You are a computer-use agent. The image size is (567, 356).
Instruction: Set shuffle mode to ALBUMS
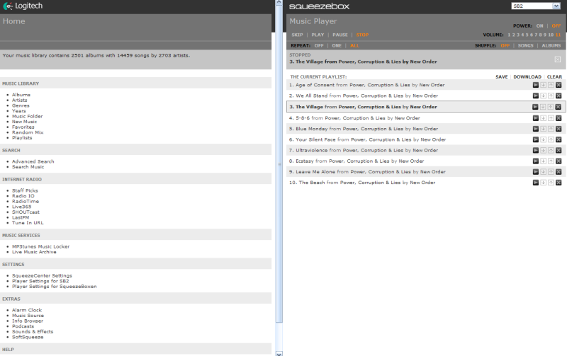pos(551,45)
